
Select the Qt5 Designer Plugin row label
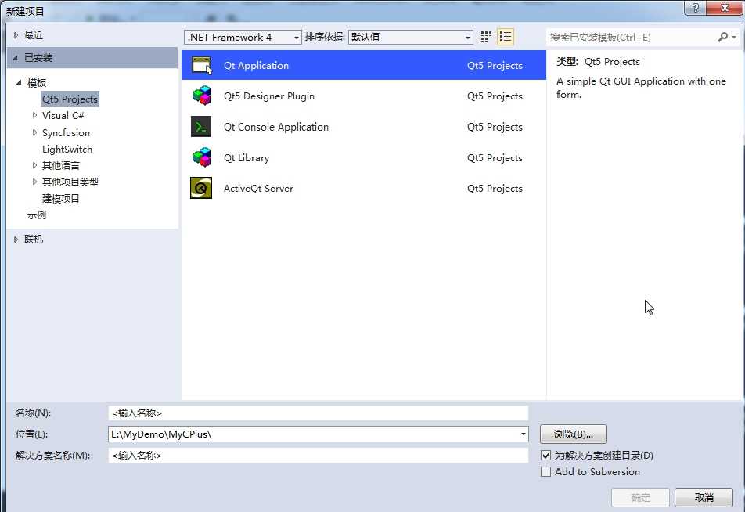pyautogui.click(x=269, y=96)
